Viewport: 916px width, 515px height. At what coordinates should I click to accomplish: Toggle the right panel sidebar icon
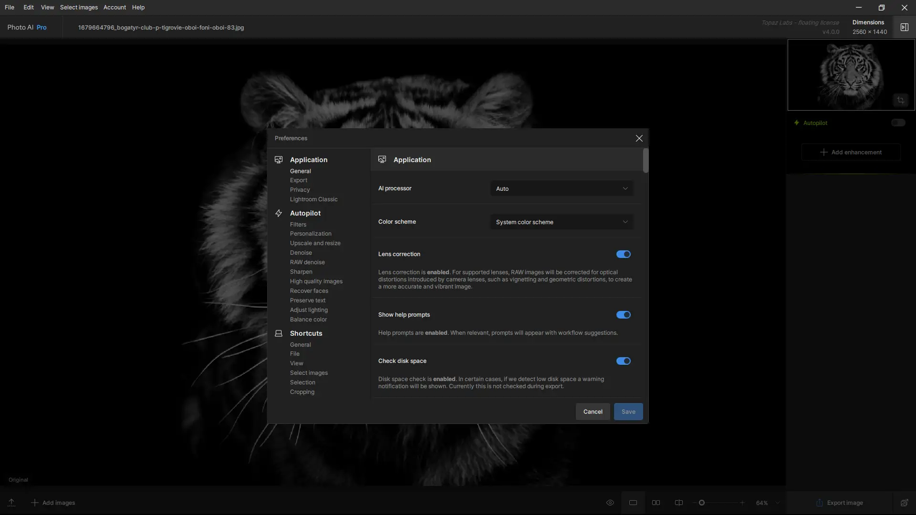pos(904,27)
